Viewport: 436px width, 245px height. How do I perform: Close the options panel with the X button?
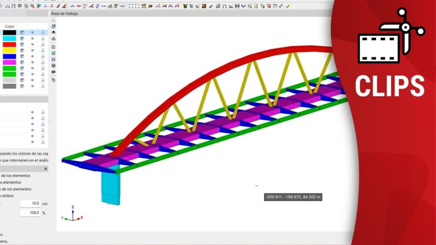46,169
